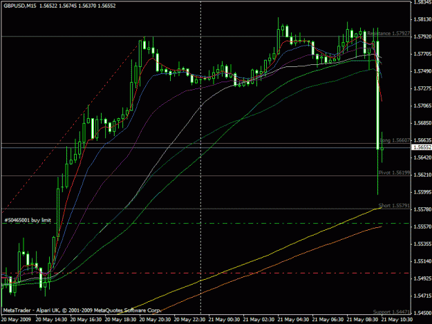This screenshot has width=432, height=324.
Task: Click the '21 May 08:30' time axis label
Action: tap(362, 320)
